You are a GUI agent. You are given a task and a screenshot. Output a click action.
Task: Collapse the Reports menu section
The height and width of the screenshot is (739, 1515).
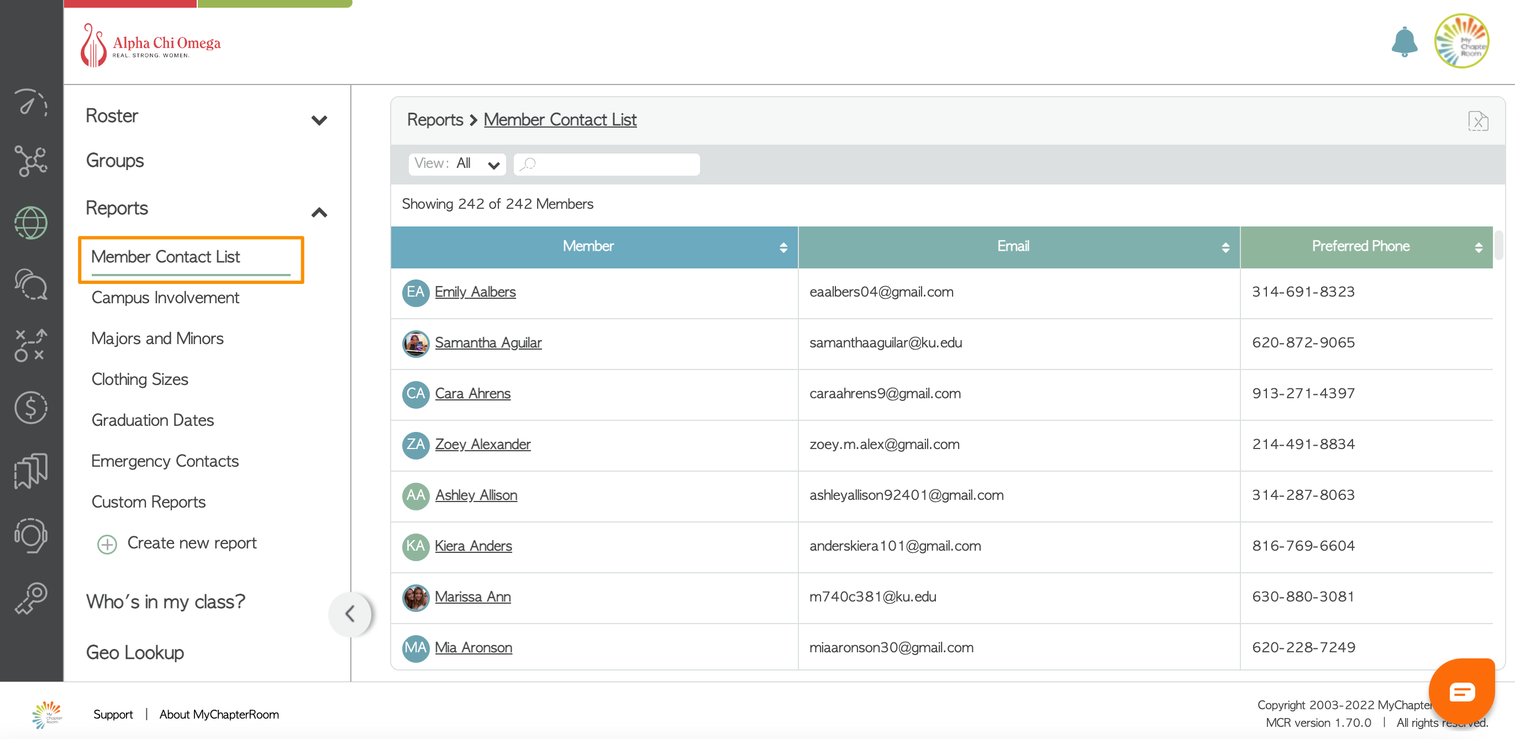tap(319, 212)
